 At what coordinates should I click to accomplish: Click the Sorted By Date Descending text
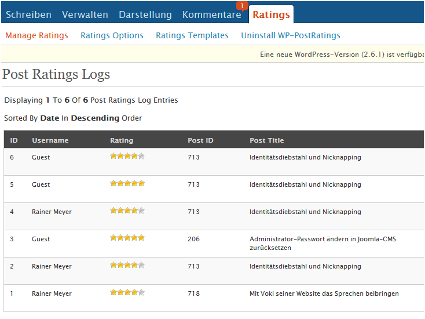(x=73, y=118)
